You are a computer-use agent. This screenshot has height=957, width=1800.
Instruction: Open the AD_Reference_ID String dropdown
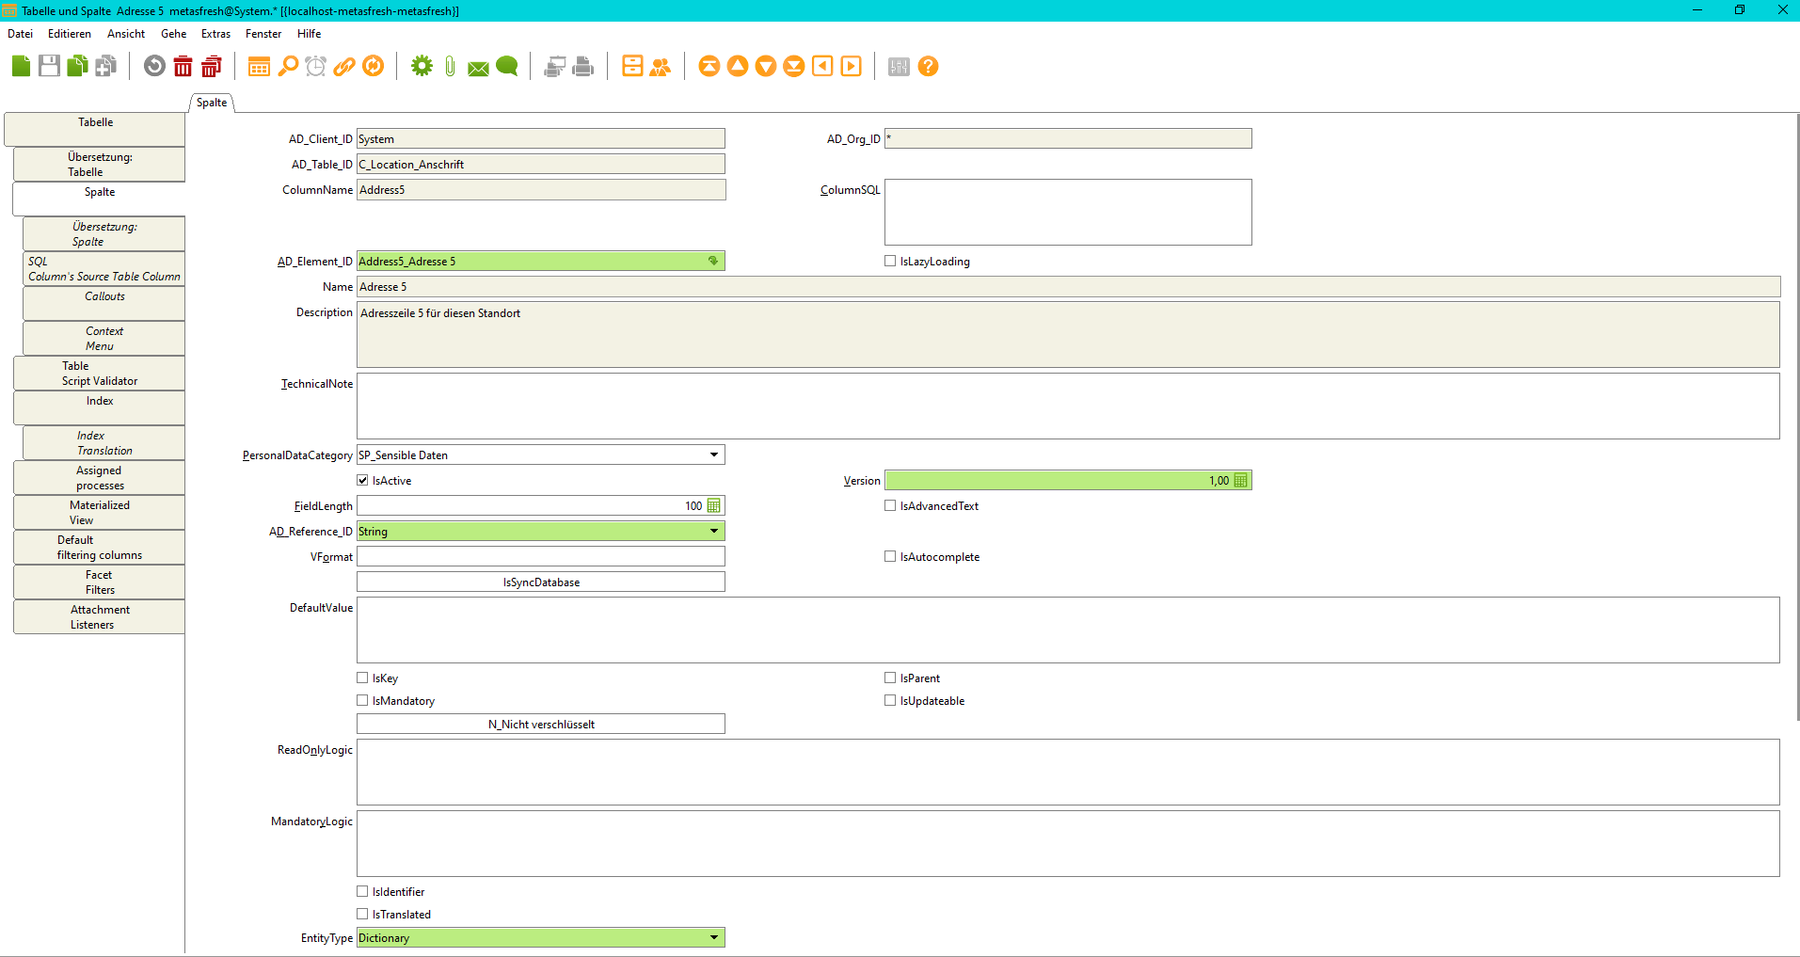714,531
